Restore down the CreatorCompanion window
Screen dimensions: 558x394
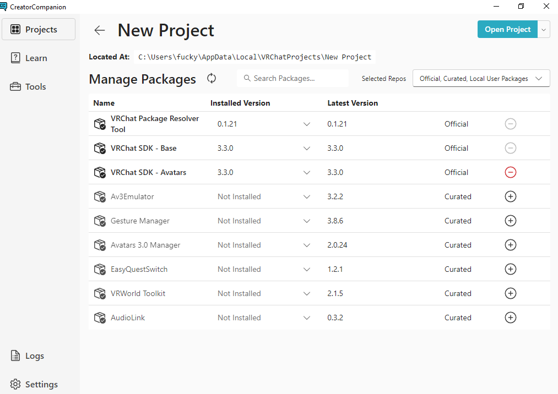521,7
